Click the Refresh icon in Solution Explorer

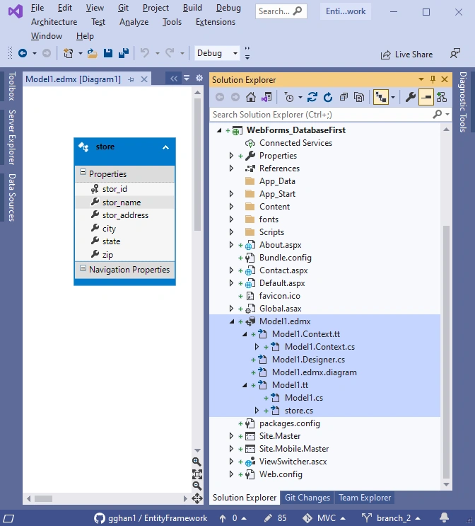point(328,97)
